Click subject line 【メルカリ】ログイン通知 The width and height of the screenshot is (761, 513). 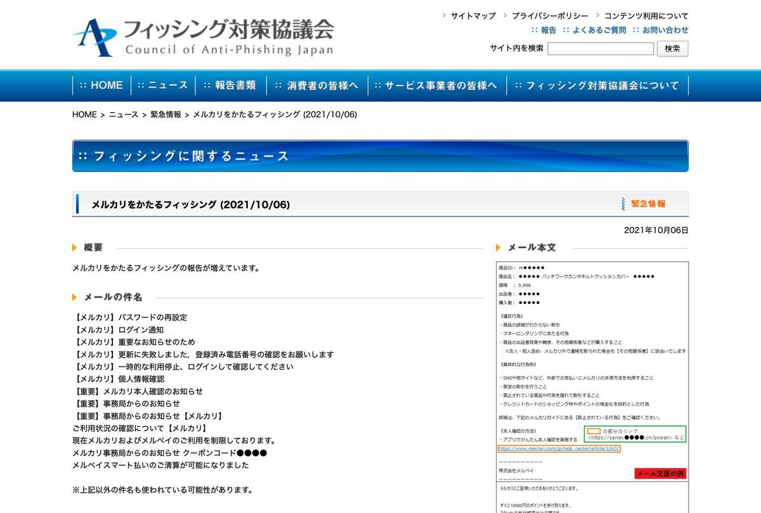coord(118,329)
